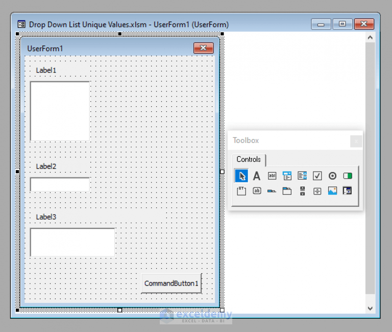
Task: Open the Controls tab in Toolbox
Action: coord(249,159)
